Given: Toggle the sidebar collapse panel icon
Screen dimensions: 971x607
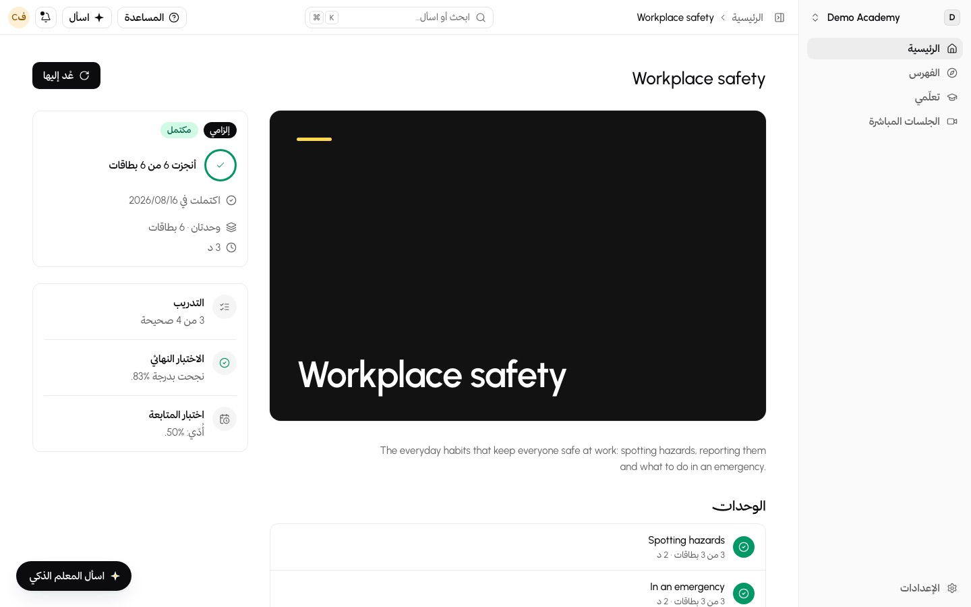Looking at the screenshot, I should tap(779, 18).
